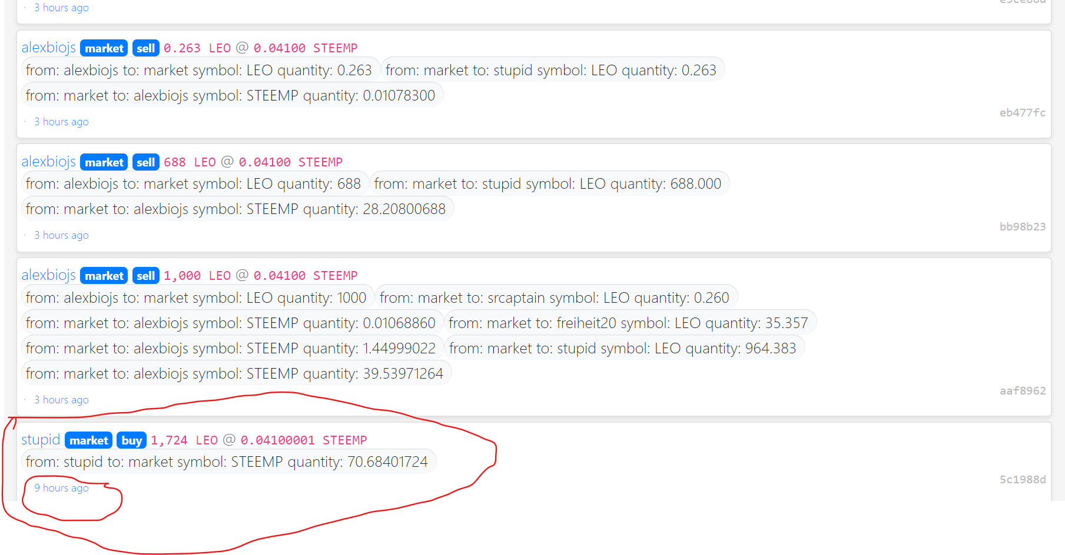The height and width of the screenshot is (555, 1065).
Task: Click market badge on 1,000 LEO transaction
Action: [x=104, y=275]
